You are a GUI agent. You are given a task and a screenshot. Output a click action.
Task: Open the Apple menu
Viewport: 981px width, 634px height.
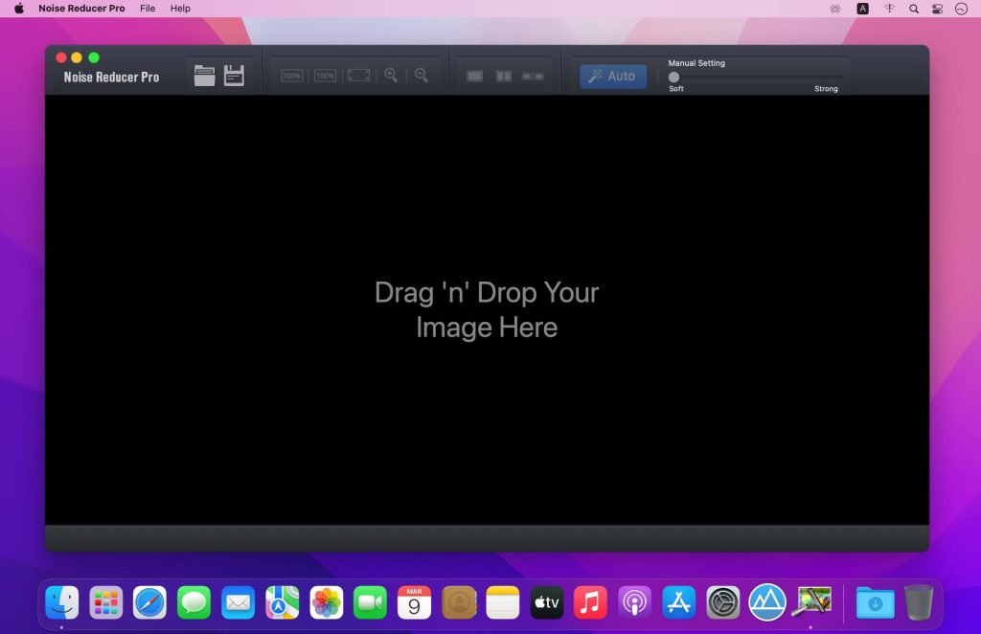(18, 9)
